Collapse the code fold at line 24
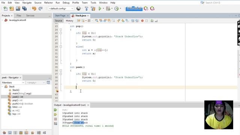This screenshot has height=135, width=240. coord(61,30)
